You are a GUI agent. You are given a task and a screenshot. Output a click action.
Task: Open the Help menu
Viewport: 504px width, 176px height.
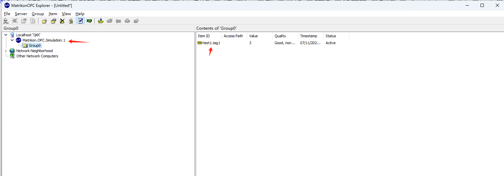(80, 14)
